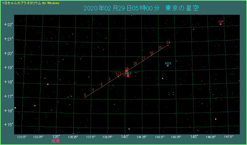This screenshot has height=145, width=247.
Task: Select date marker 25 on the track
Action: click(x=160, y=48)
